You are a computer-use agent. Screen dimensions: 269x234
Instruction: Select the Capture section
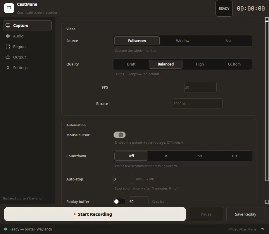coord(27,25)
